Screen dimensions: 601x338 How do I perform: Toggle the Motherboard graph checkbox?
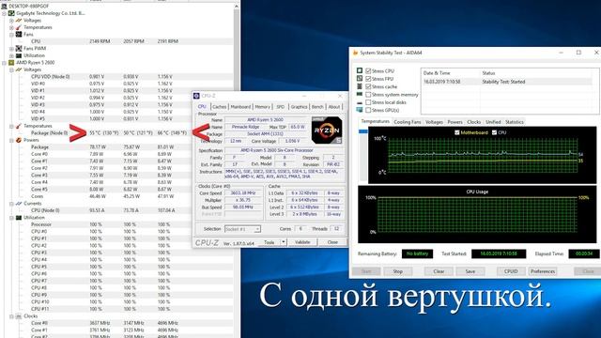[457, 132]
